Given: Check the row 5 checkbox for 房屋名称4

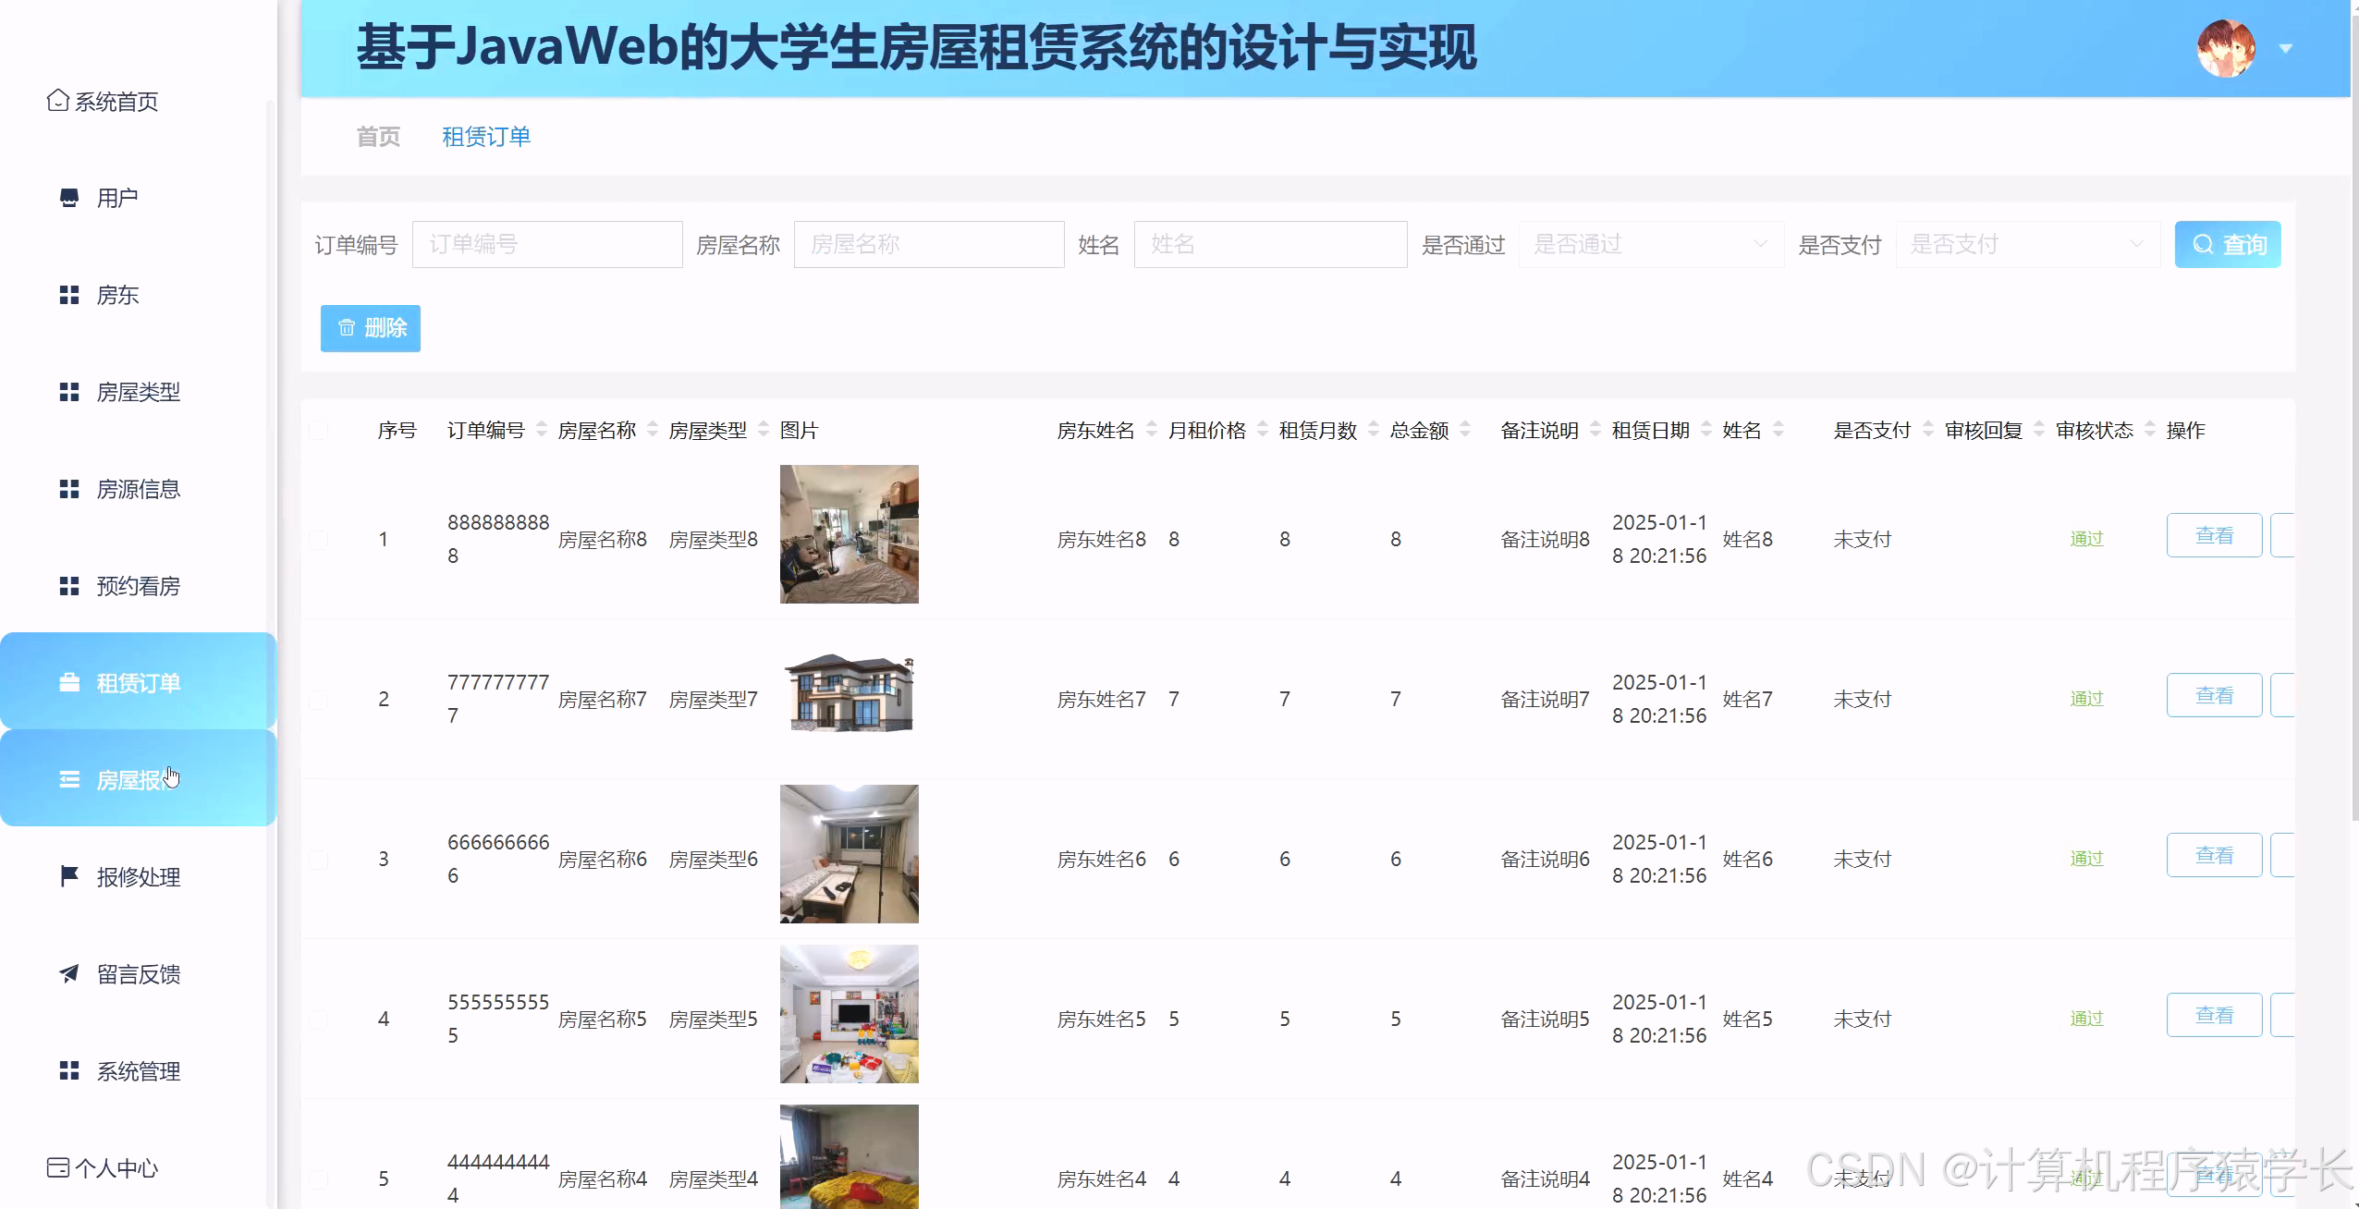Looking at the screenshot, I should pos(318,1179).
